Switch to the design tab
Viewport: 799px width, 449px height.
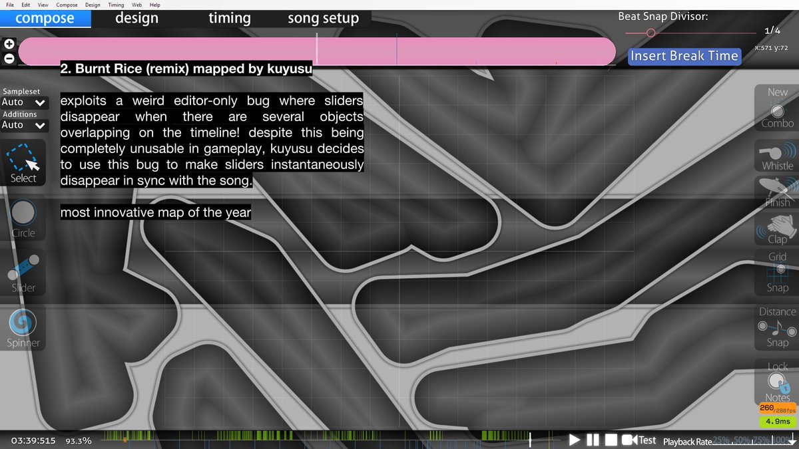point(136,19)
